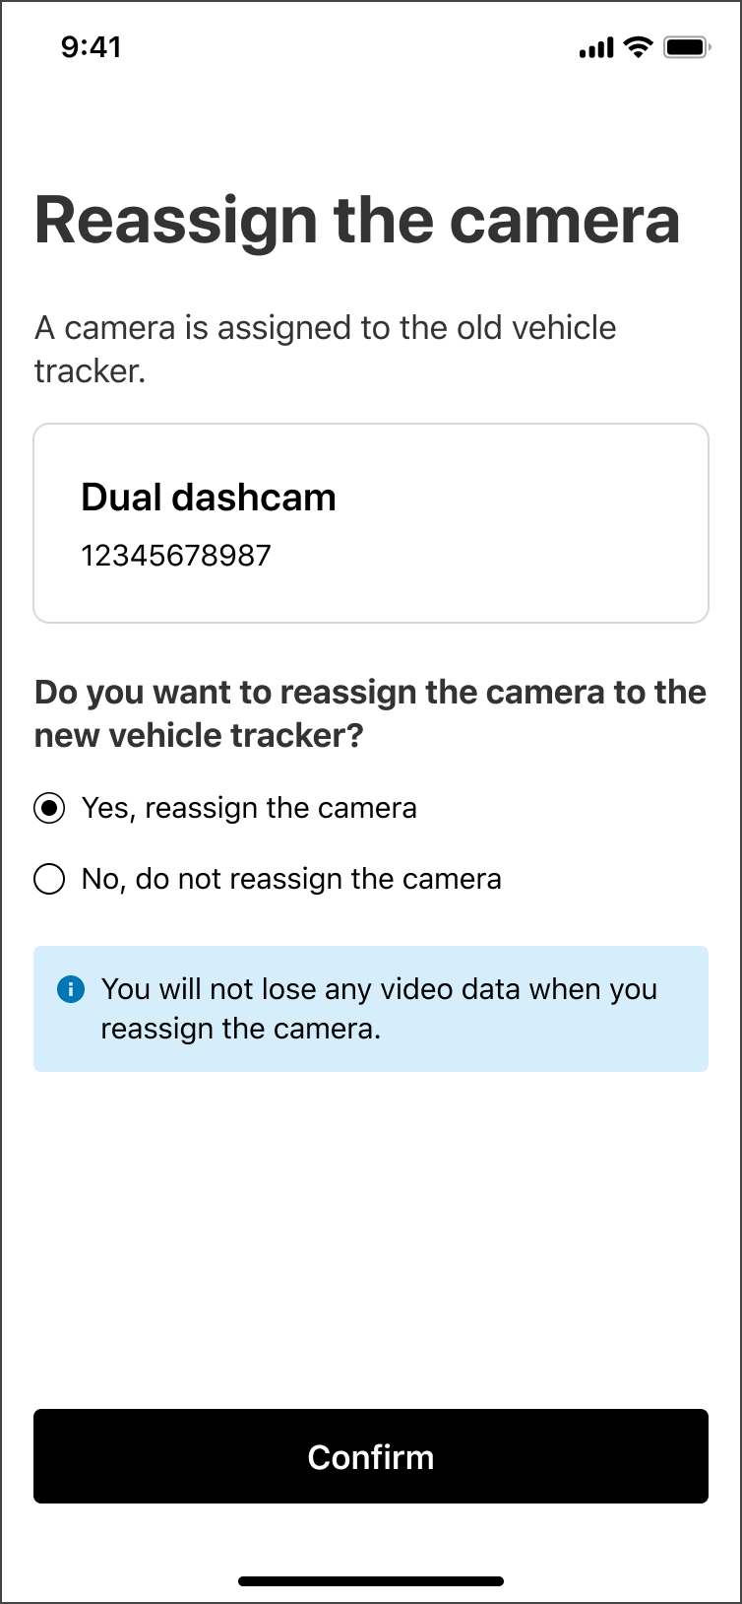The image size is (742, 1604).
Task: Select the video data information banner
Action: pyautogui.click(x=371, y=1008)
